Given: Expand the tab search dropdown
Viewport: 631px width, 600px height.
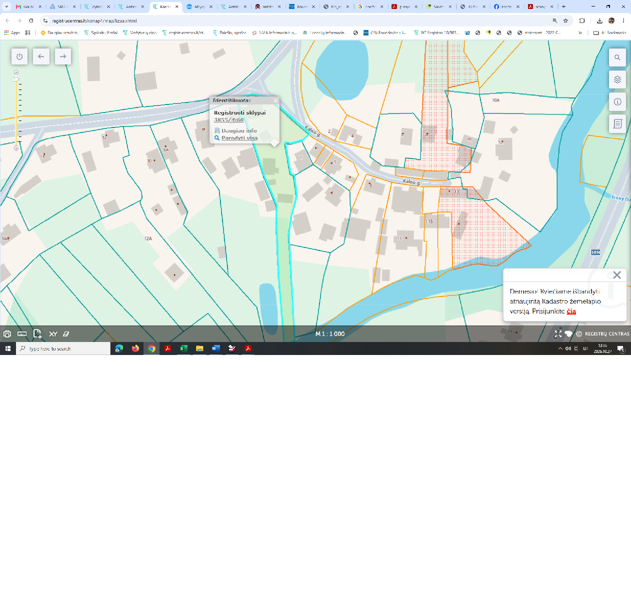Looking at the screenshot, I should pos(6,7).
